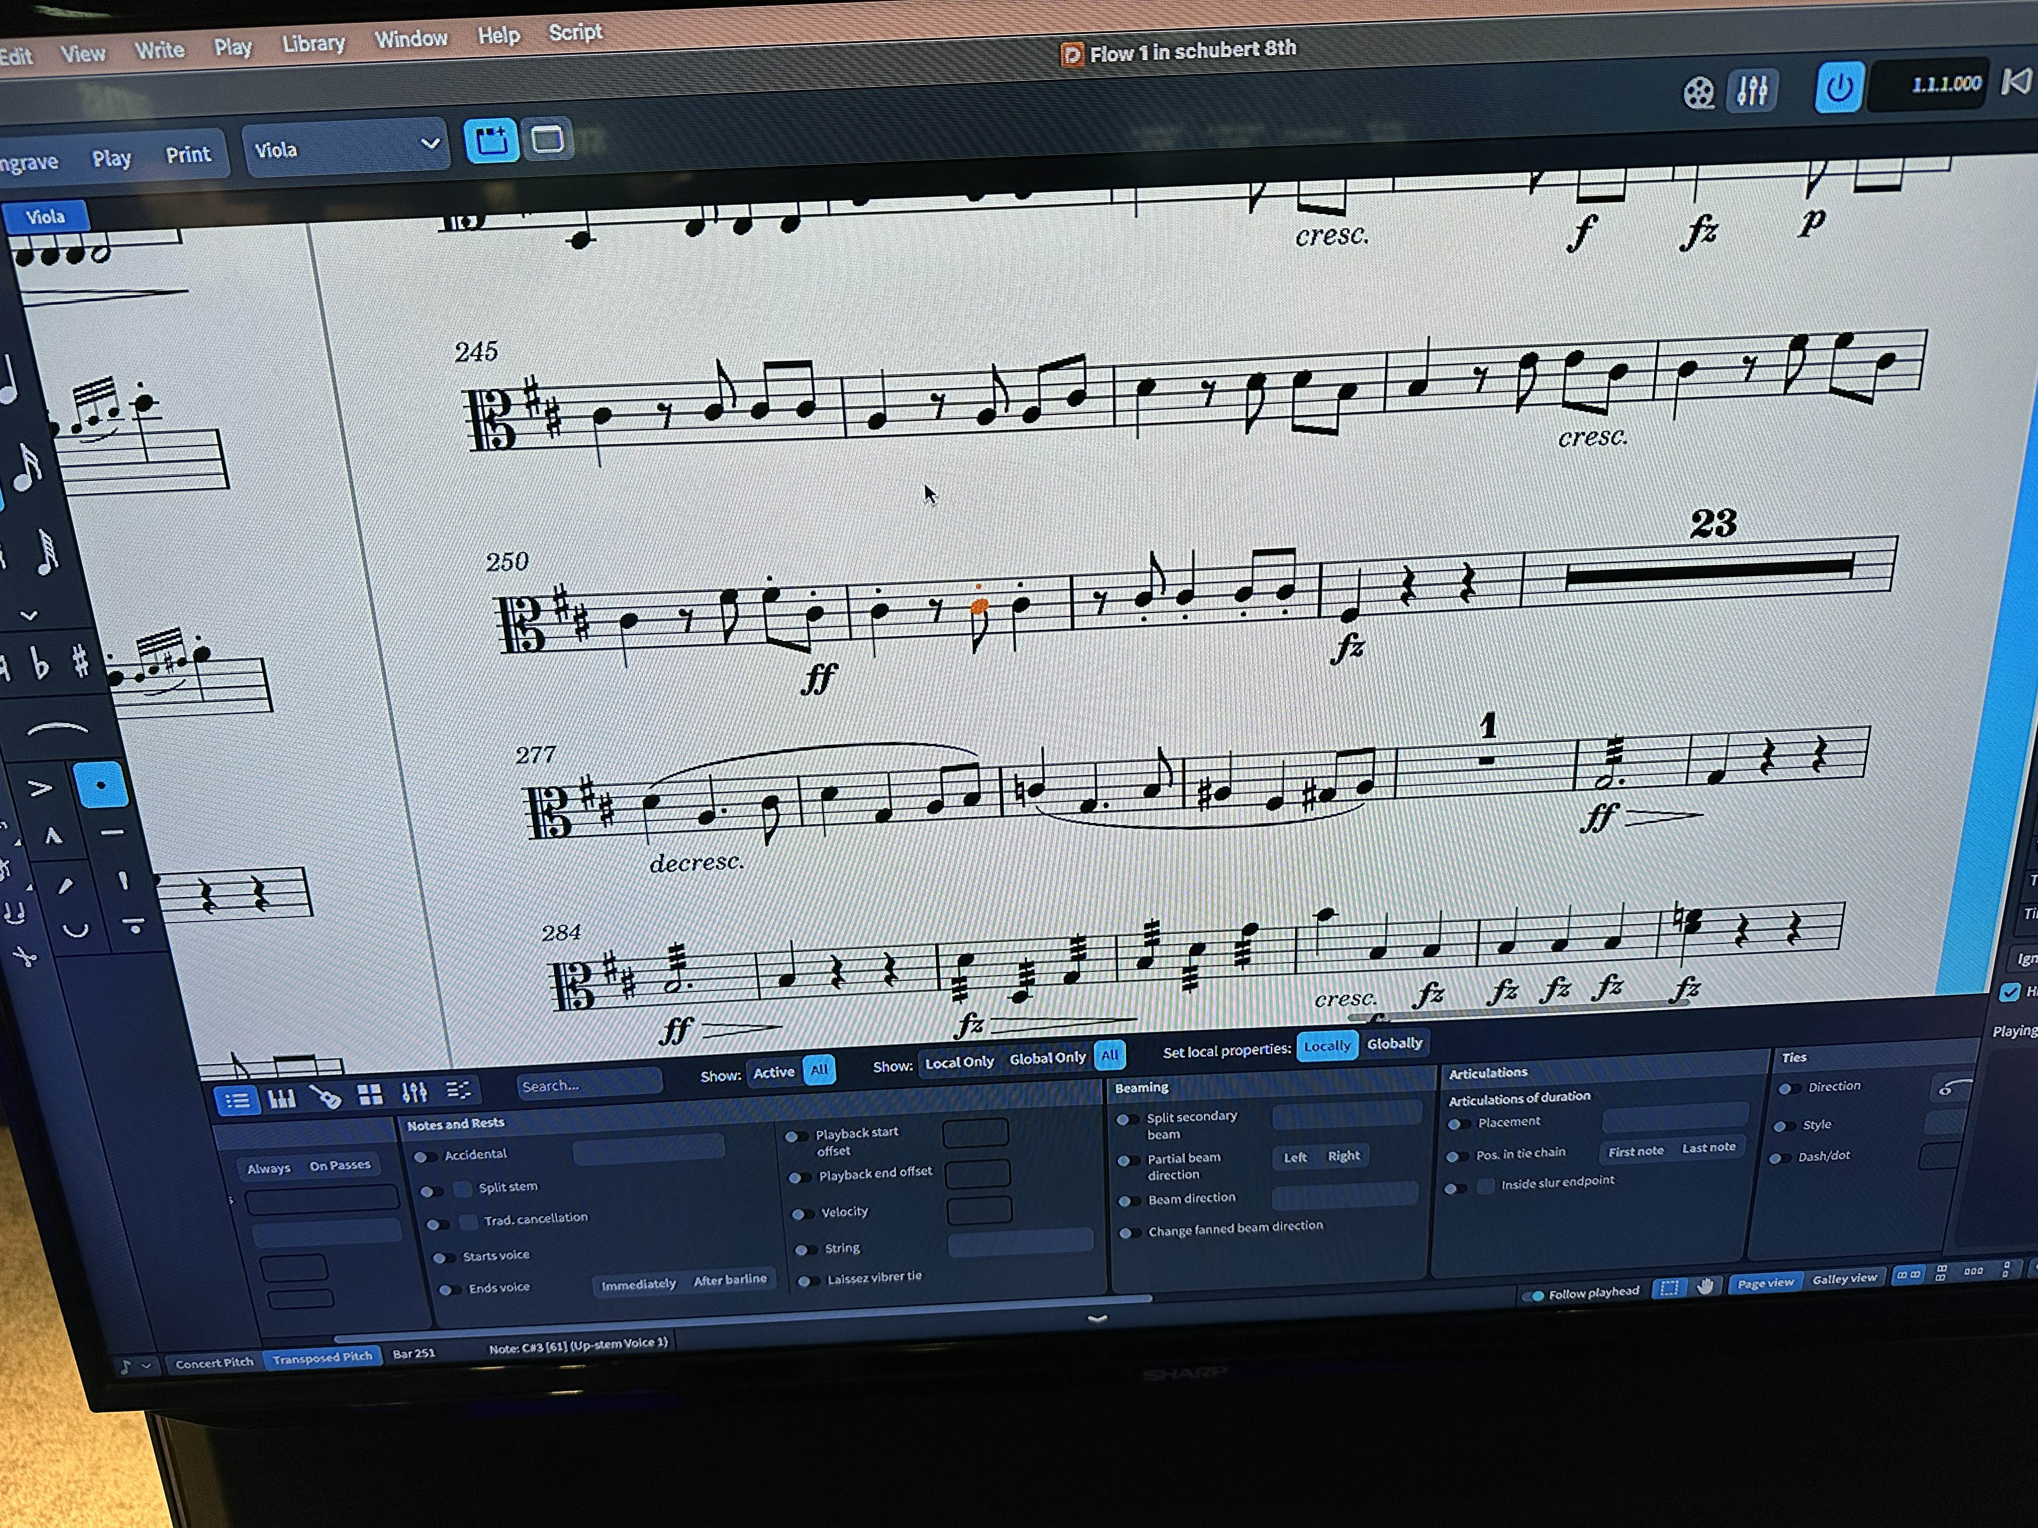Image resolution: width=2038 pixels, height=1528 pixels.
Task: Collapse the lower zone panel chevron
Action: (1096, 1319)
